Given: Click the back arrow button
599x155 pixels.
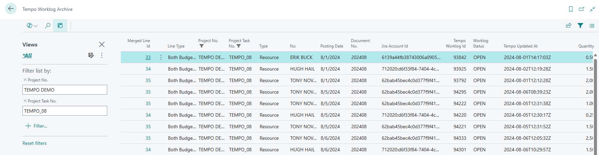Looking at the screenshot, I should [x=11, y=9].
